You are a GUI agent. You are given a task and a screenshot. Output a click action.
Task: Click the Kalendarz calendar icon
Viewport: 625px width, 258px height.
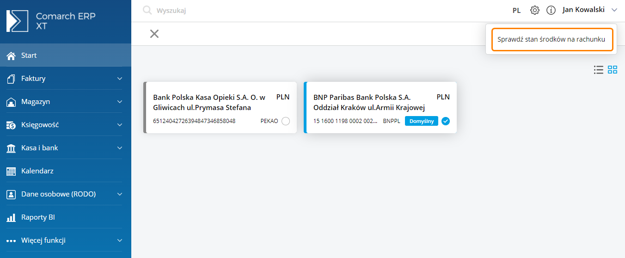[x=11, y=171]
